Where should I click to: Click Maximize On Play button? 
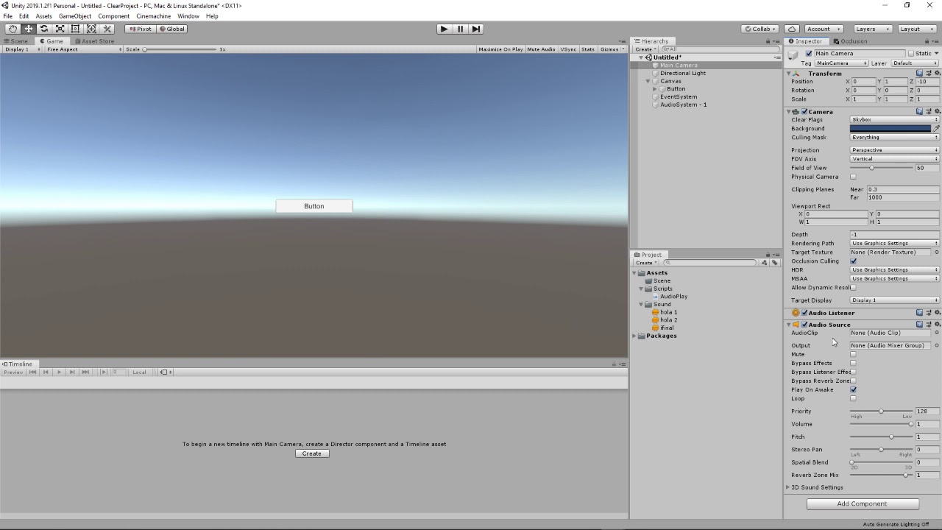[500, 49]
